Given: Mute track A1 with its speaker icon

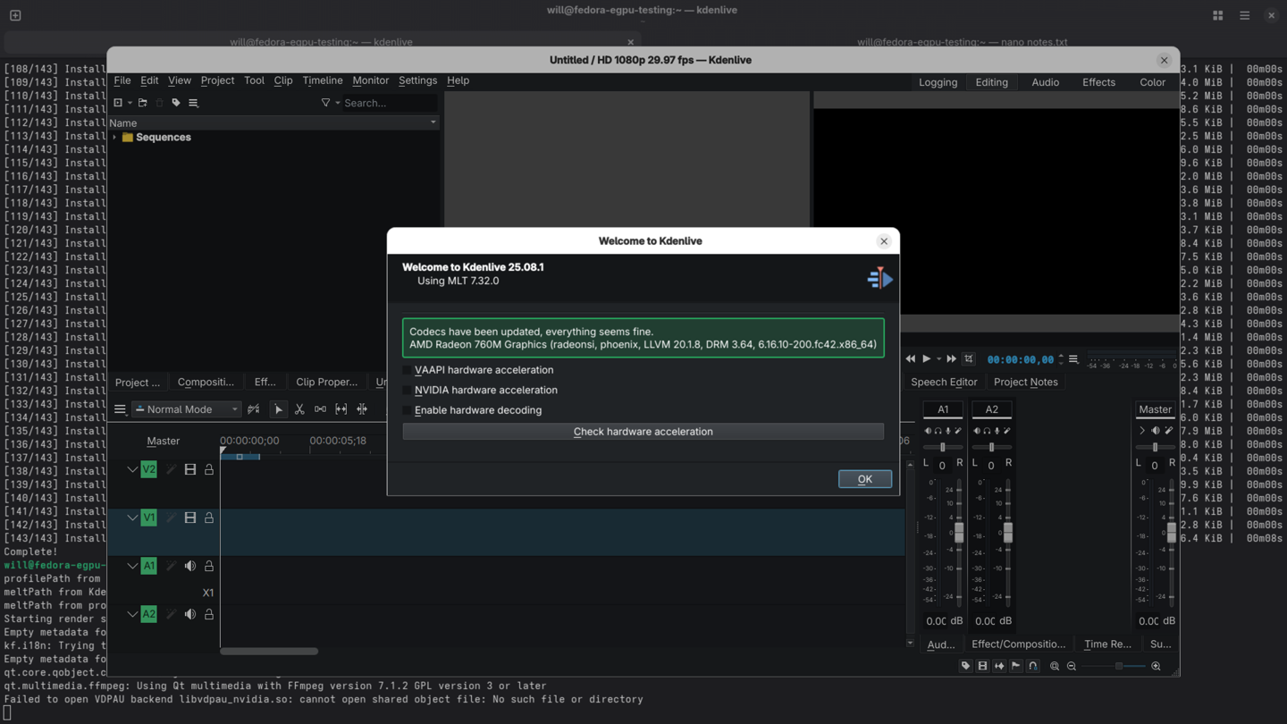Looking at the screenshot, I should click(x=190, y=566).
